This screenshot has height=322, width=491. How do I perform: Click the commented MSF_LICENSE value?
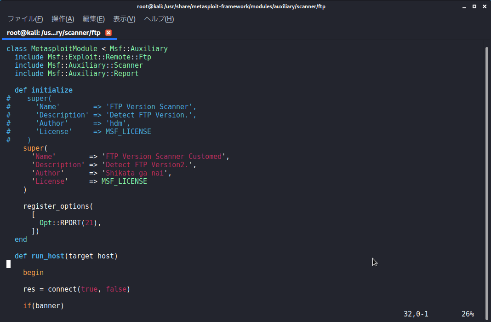point(128,131)
